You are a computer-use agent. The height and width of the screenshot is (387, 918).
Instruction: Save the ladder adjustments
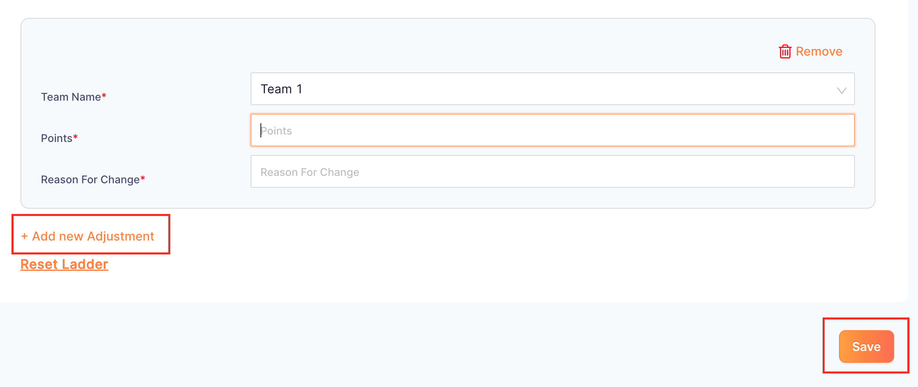[x=866, y=346]
